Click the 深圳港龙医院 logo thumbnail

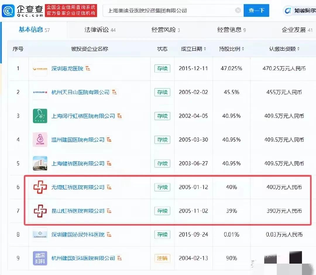pos(40,69)
